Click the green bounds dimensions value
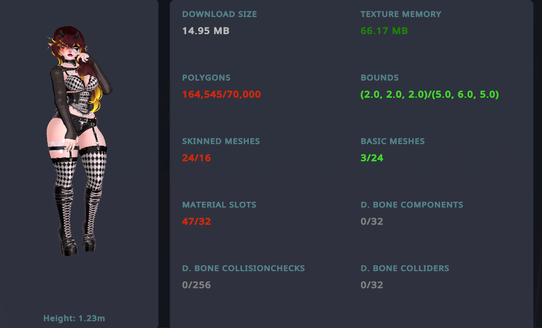The image size is (542, 328). 430,95
